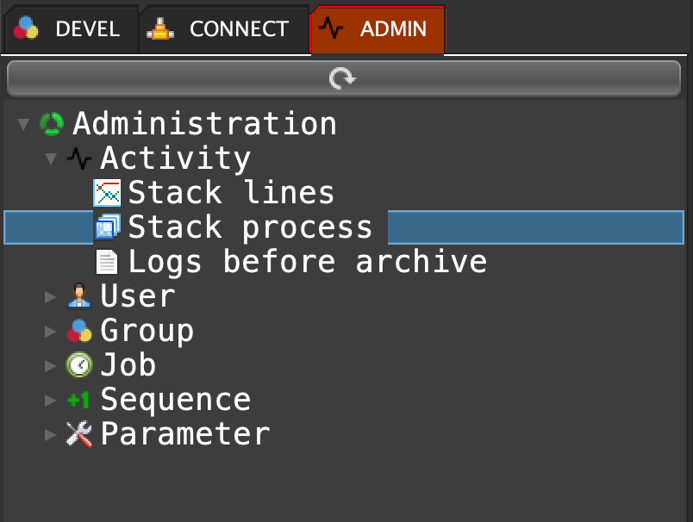The width and height of the screenshot is (693, 522).
Task: Expand the User node
Action: [51, 297]
